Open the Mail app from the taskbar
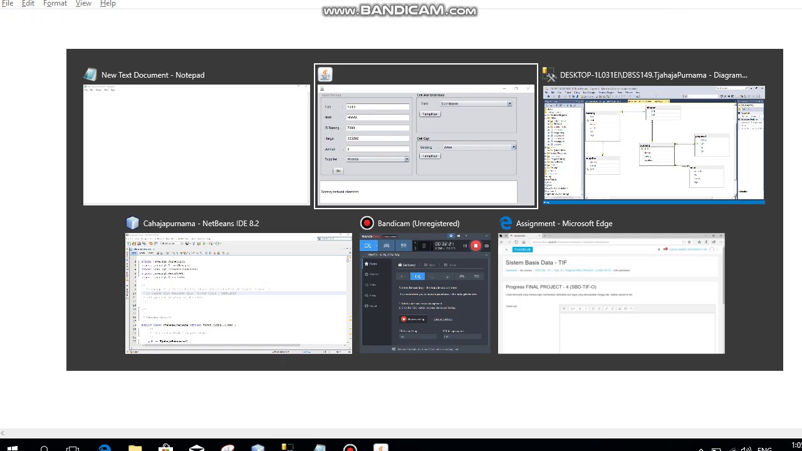The image size is (802, 451). pyautogui.click(x=196, y=447)
